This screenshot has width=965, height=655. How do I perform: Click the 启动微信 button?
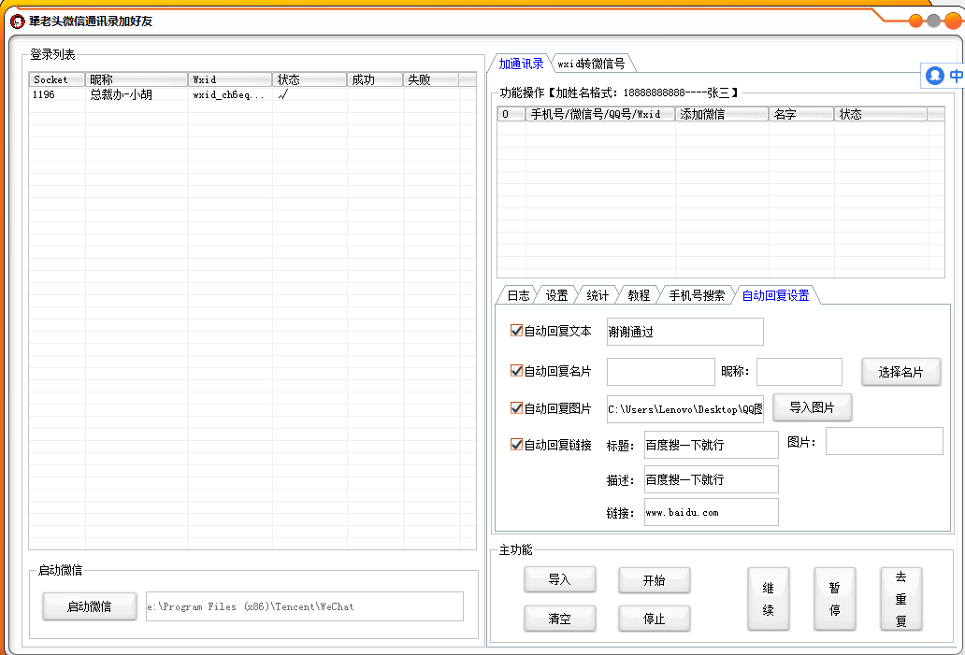pyautogui.click(x=89, y=606)
